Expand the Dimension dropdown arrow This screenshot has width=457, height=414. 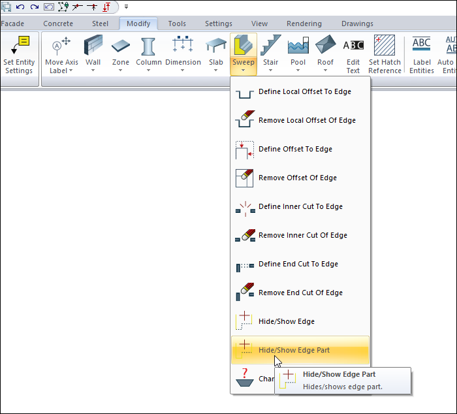182,71
